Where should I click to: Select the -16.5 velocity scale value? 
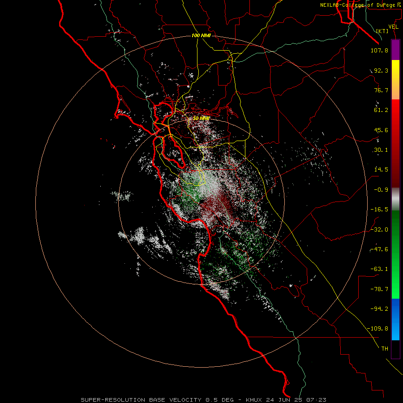coord(379,210)
